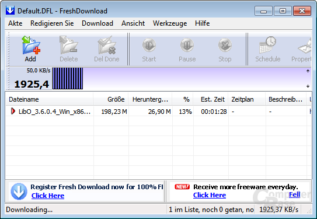Click the Delete toolbar icon
The height and width of the screenshot is (219, 317).
pyautogui.click(x=69, y=45)
